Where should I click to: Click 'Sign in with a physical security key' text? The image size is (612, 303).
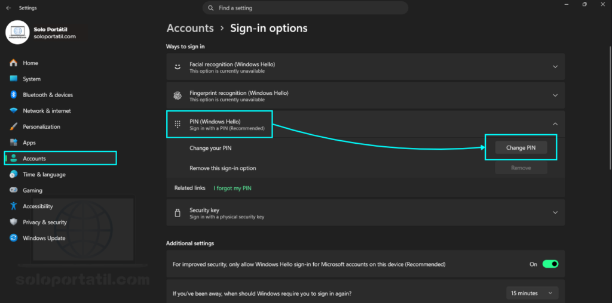(227, 217)
